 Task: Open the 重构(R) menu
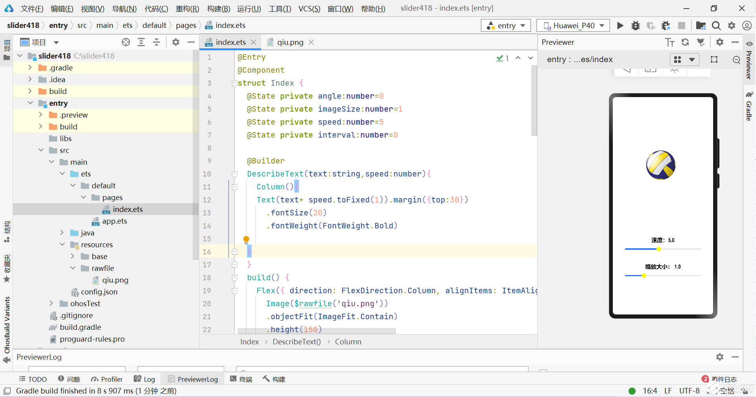[x=187, y=9]
